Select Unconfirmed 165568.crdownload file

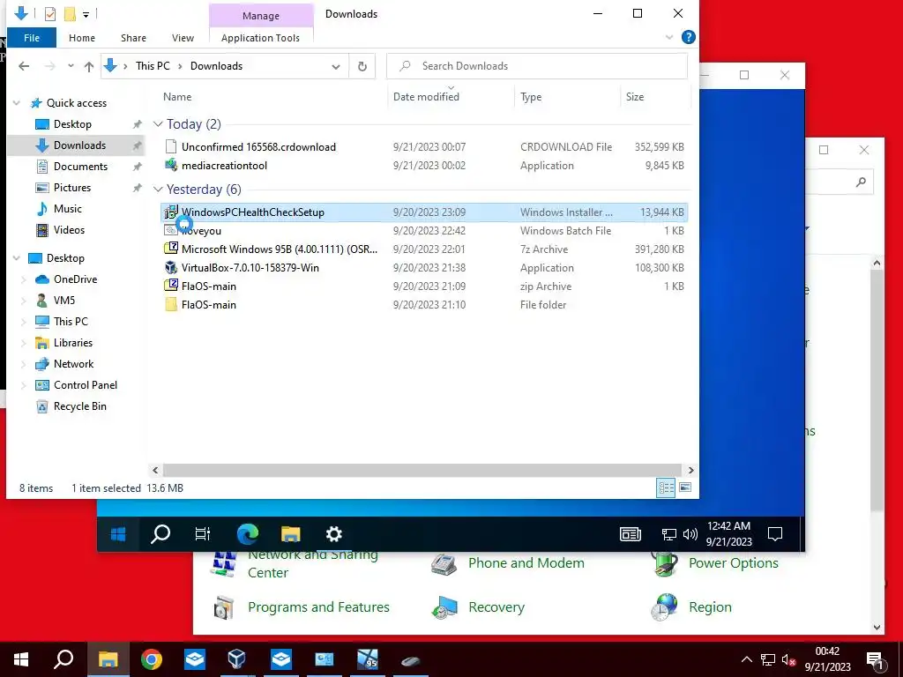(x=258, y=147)
